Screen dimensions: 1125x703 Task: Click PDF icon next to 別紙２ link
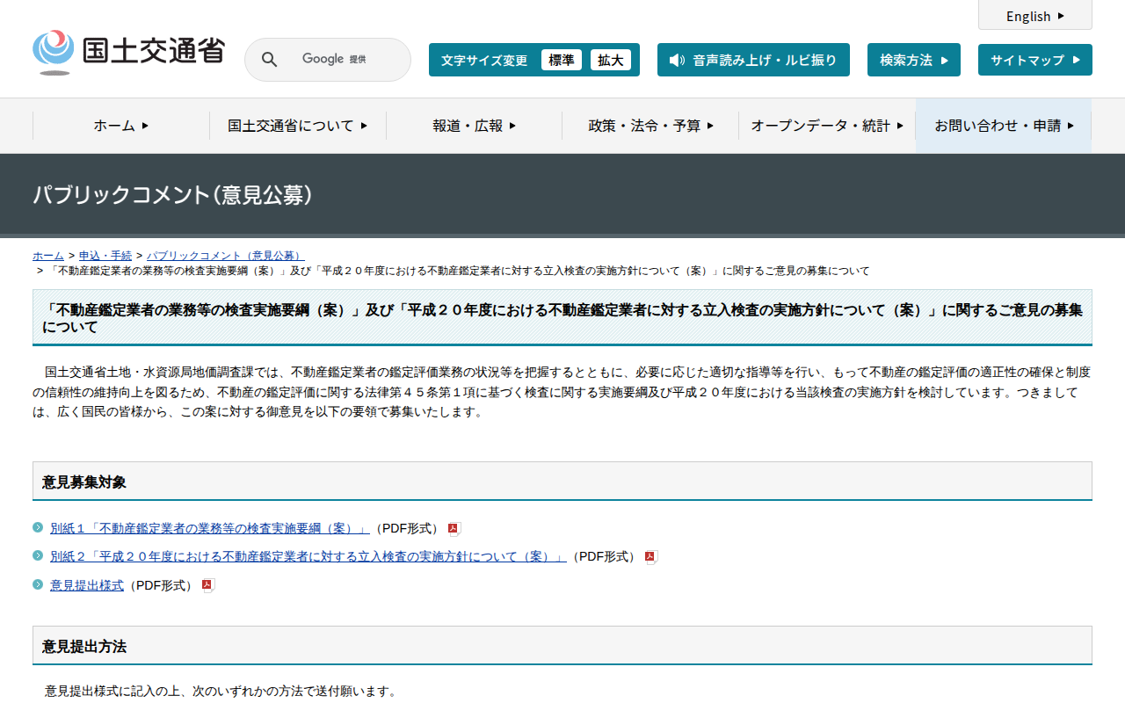(x=650, y=557)
